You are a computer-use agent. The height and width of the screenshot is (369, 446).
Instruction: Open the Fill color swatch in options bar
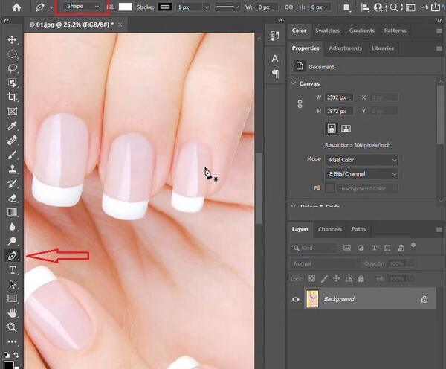click(125, 7)
